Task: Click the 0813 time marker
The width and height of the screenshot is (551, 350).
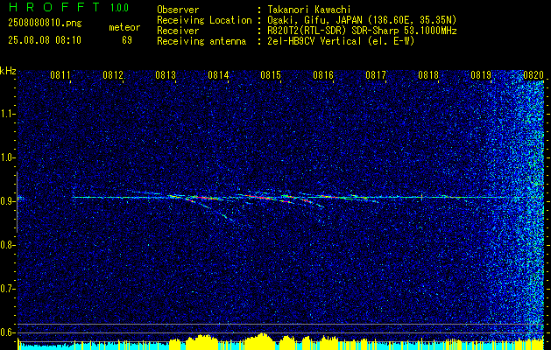Action: pyautogui.click(x=166, y=74)
